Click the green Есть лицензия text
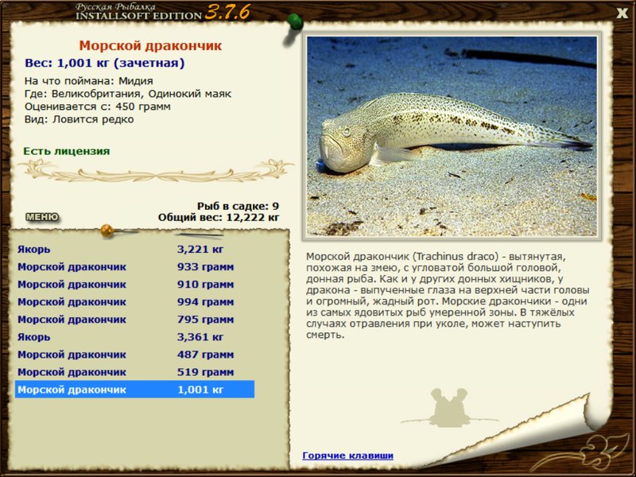636x477 pixels. click(67, 151)
